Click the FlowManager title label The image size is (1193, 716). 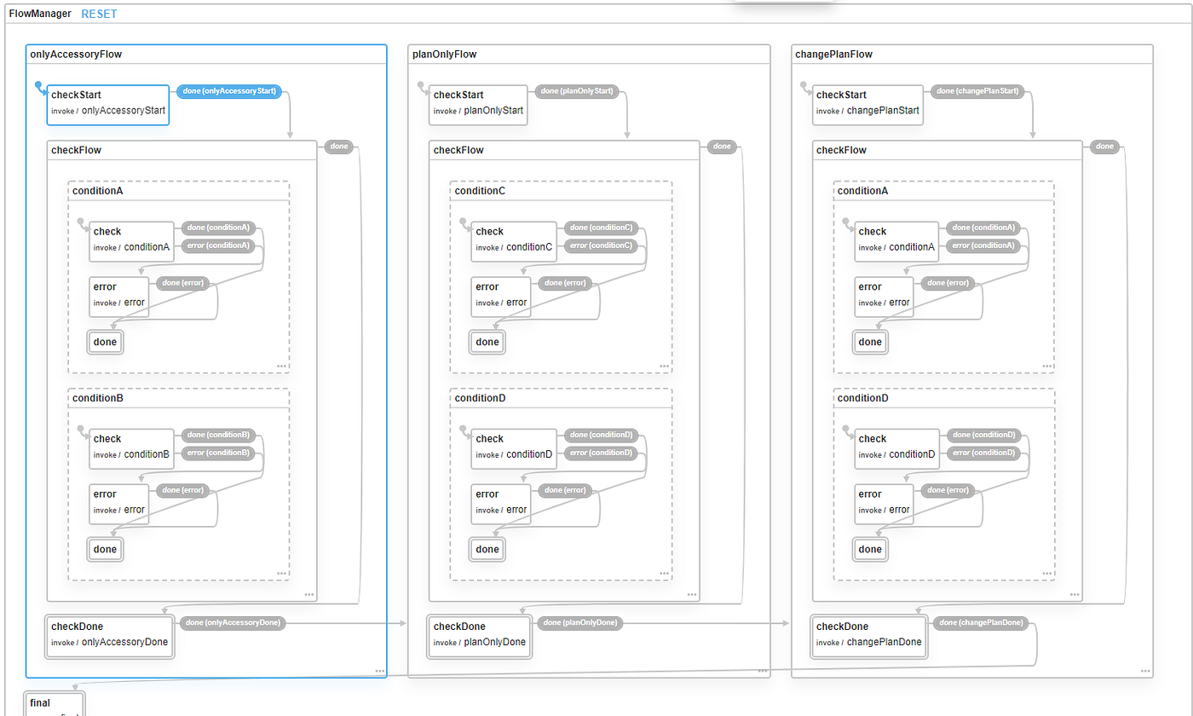(39, 14)
